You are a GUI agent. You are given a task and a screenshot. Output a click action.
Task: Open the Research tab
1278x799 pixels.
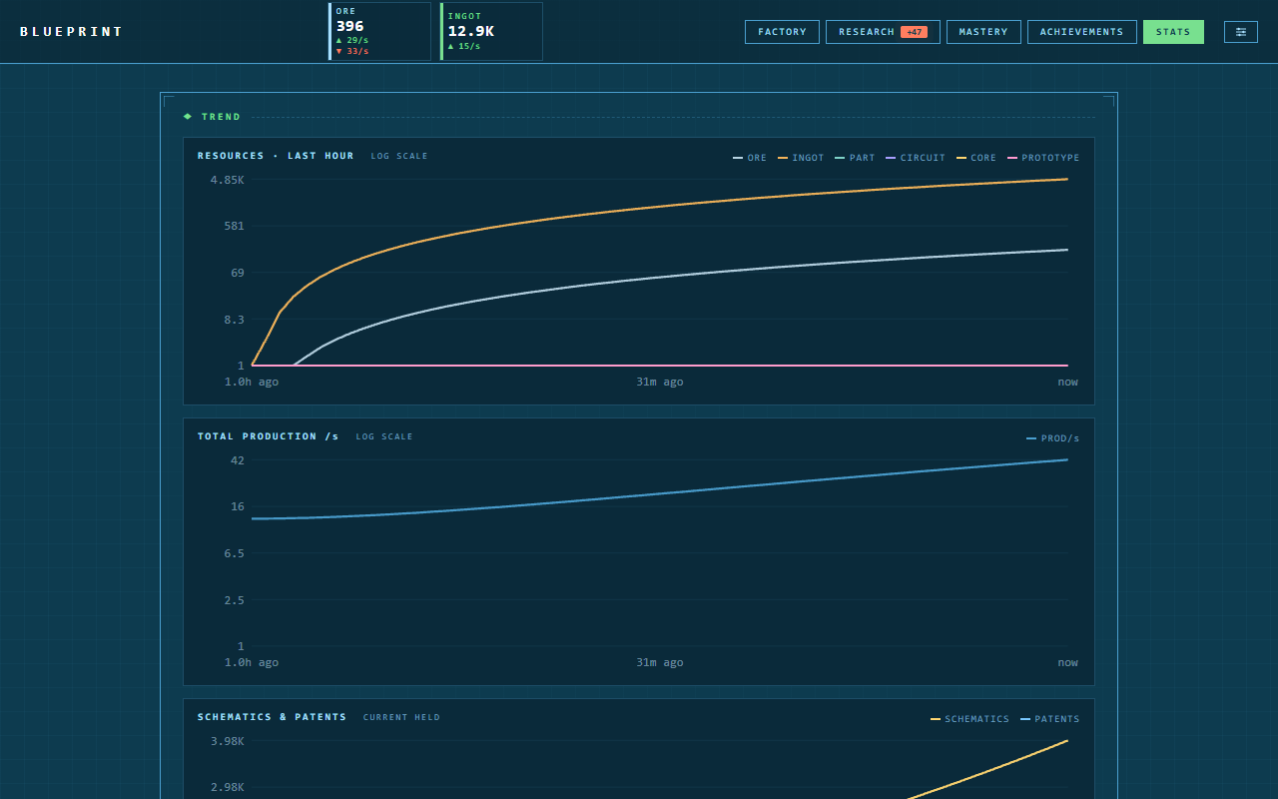[883, 32]
